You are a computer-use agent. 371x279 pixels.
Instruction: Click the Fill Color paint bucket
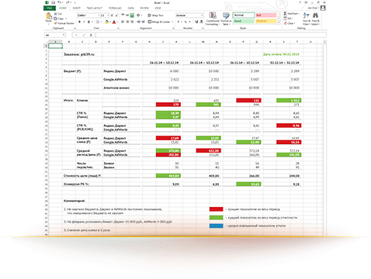pos(107,22)
